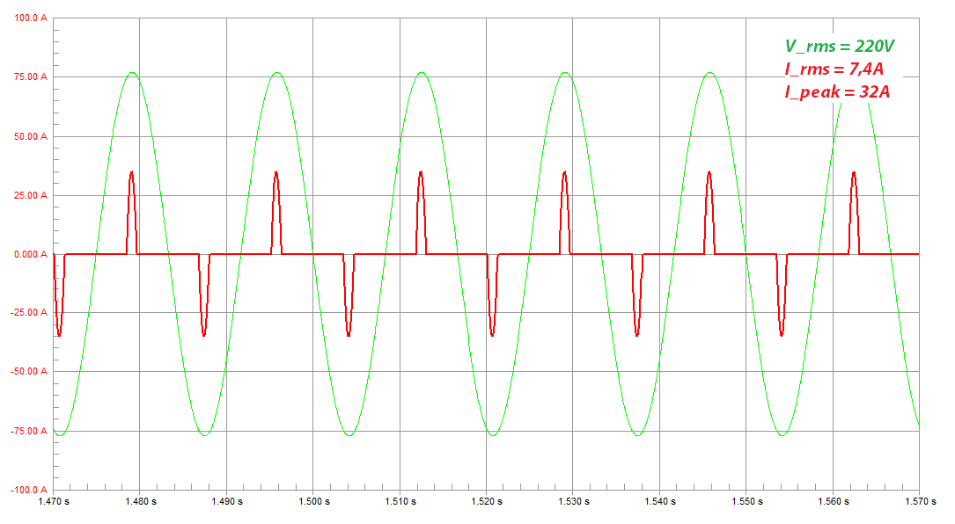
Task: Click the I_rms = 7,4A annotation
Action: [834, 69]
